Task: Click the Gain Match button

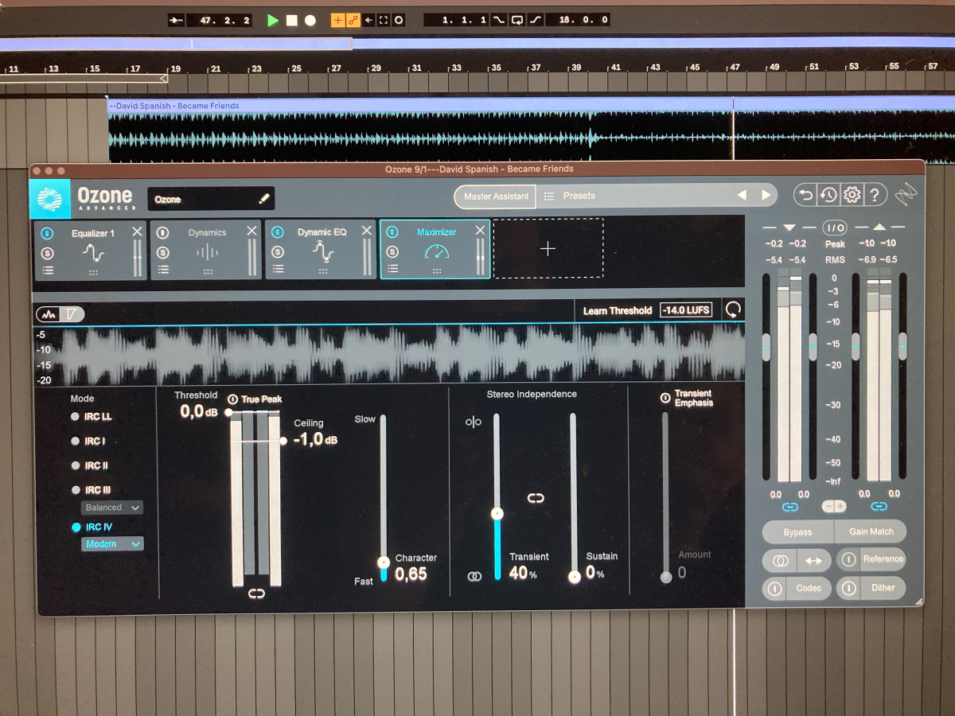Action: [871, 531]
